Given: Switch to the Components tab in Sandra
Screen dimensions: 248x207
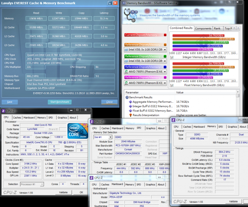Looking at the screenshot, I should (x=203, y=28).
